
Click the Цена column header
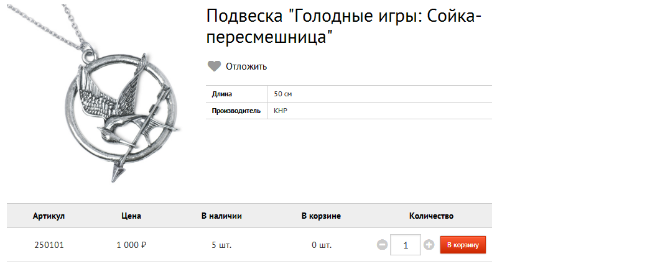131,216
